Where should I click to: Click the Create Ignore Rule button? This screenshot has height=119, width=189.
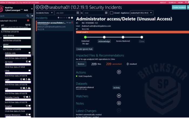tap(85, 49)
